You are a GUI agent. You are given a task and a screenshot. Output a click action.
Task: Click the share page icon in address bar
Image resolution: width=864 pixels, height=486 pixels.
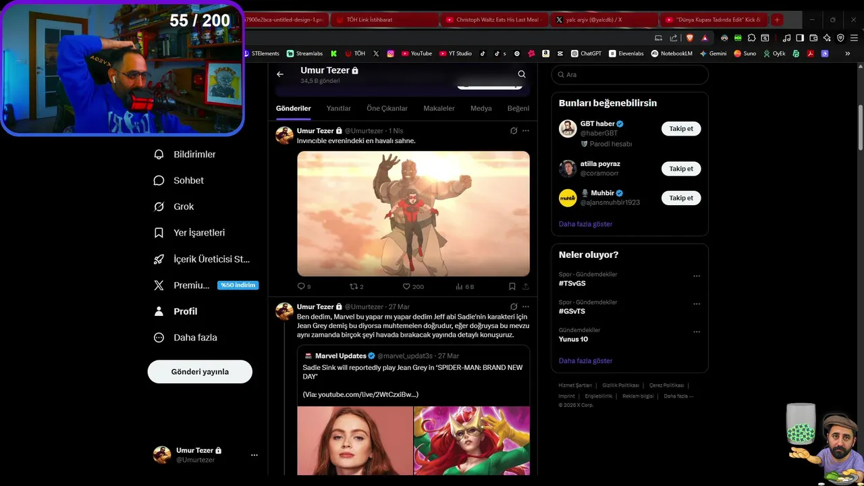pos(674,38)
